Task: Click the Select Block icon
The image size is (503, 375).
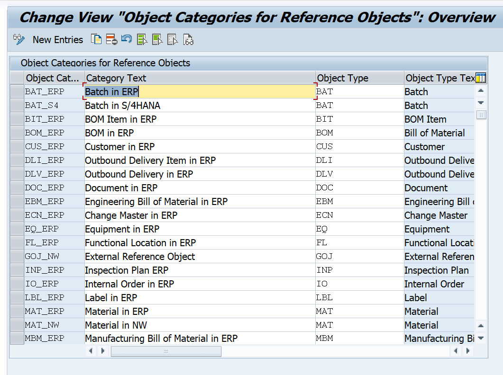Action: [157, 39]
